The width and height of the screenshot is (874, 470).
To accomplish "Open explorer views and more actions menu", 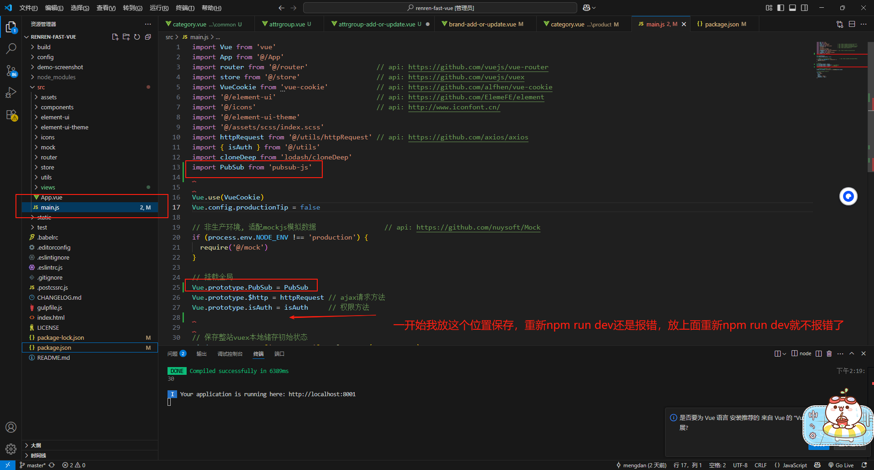I will click(148, 24).
